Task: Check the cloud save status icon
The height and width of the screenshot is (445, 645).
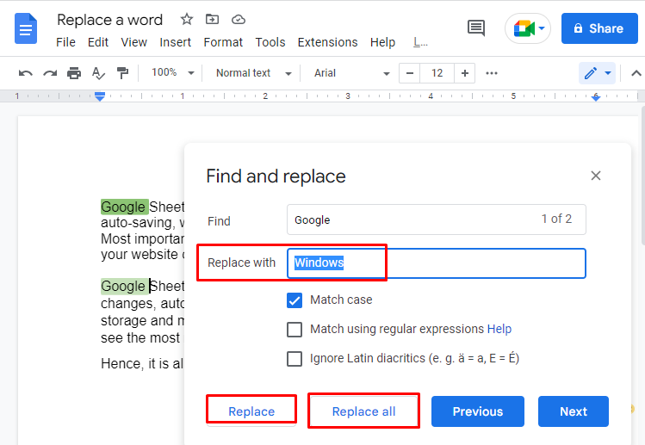Action: (x=239, y=19)
